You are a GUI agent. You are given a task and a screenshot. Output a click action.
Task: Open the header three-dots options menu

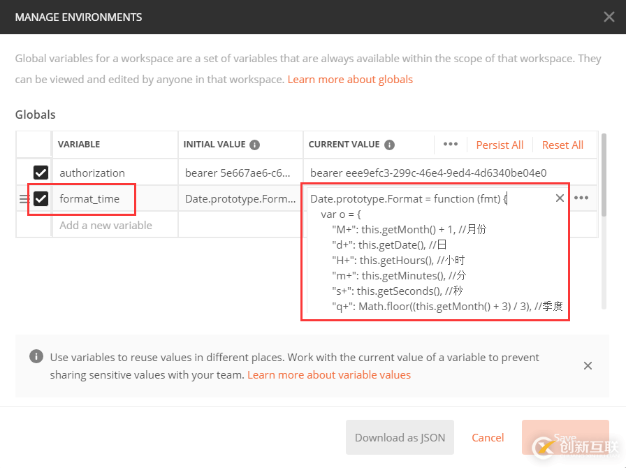(451, 145)
